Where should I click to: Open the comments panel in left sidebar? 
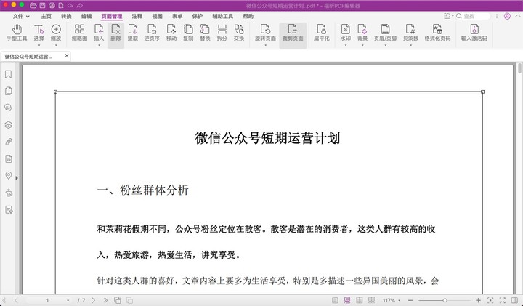(x=9, y=108)
